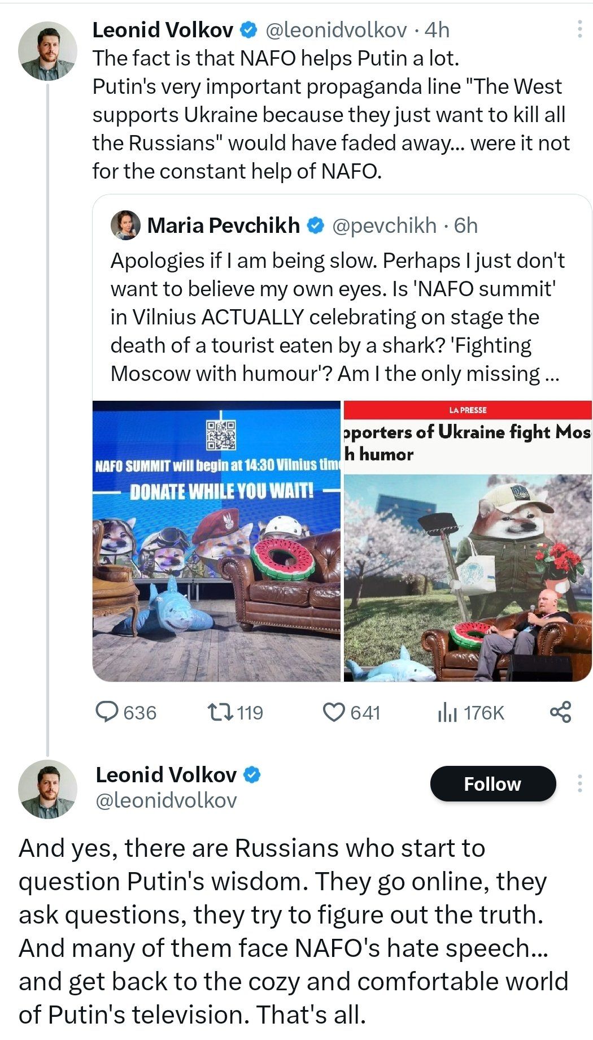The image size is (593, 1040).
Task: Click Maria Pevchikh's display name
Action: pos(223,225)
